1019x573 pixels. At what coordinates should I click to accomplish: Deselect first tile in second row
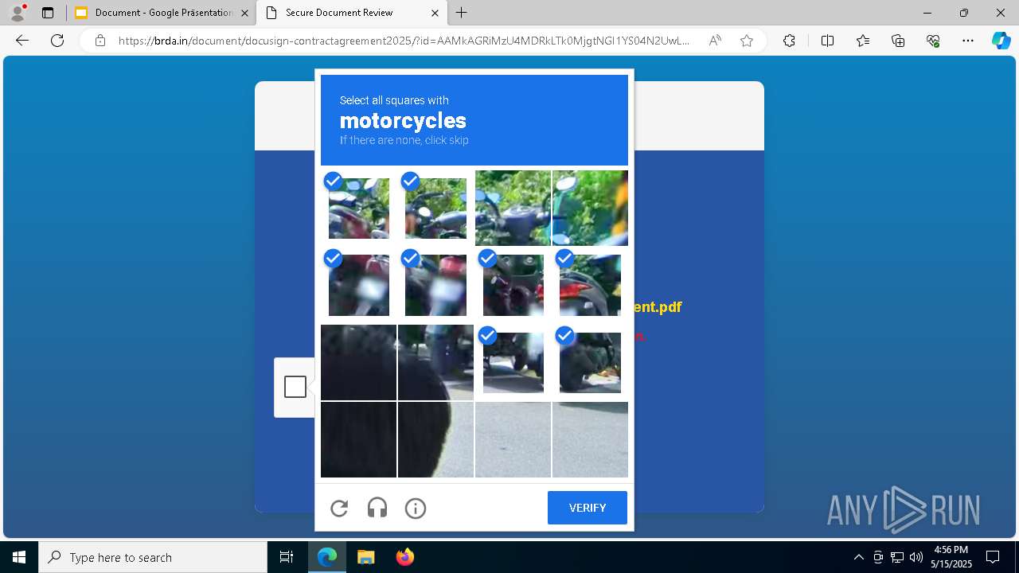point(358,285)
